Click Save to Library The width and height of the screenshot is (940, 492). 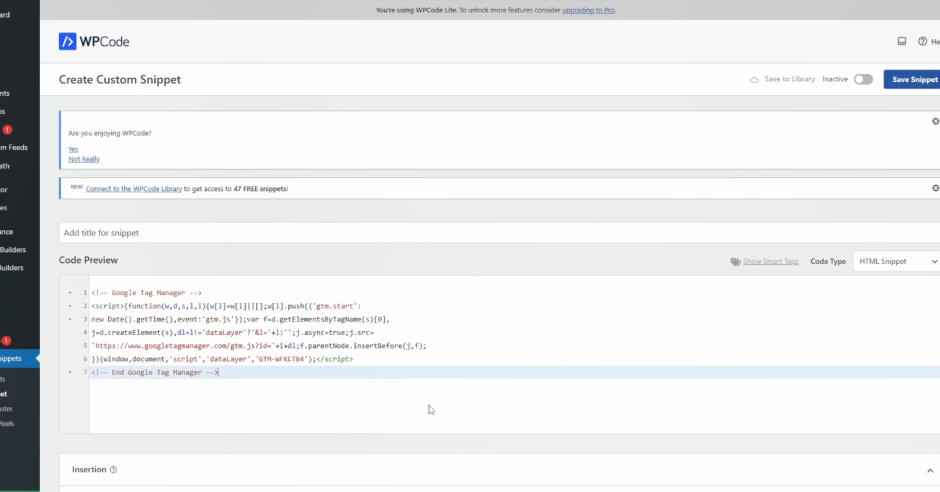[x=790, y=79]
